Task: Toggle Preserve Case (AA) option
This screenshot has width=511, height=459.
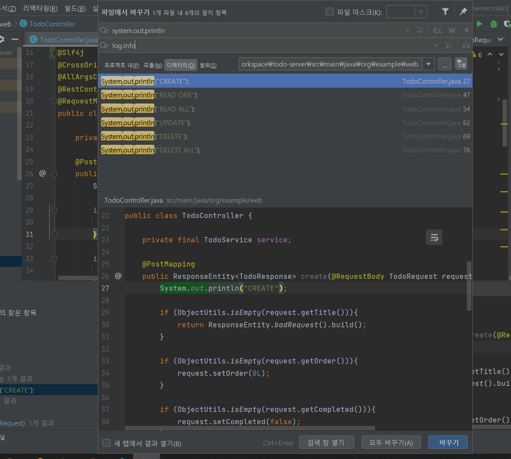Action: pyautogui.click(x=466, y=46)
